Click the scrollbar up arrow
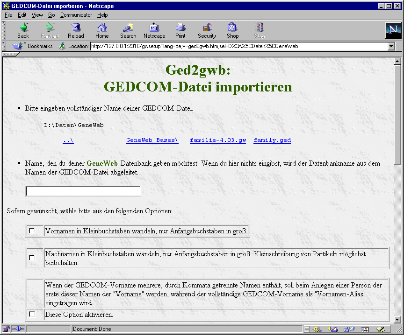404x336 pixels. [x=397, y=62]
